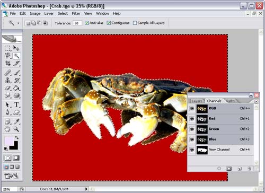265x193 pixels.
Task: Hide the Red channel eye
Action: tap(192, 119)
